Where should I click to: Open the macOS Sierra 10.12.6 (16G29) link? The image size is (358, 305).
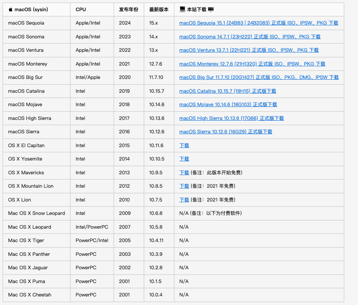[226, 132]
